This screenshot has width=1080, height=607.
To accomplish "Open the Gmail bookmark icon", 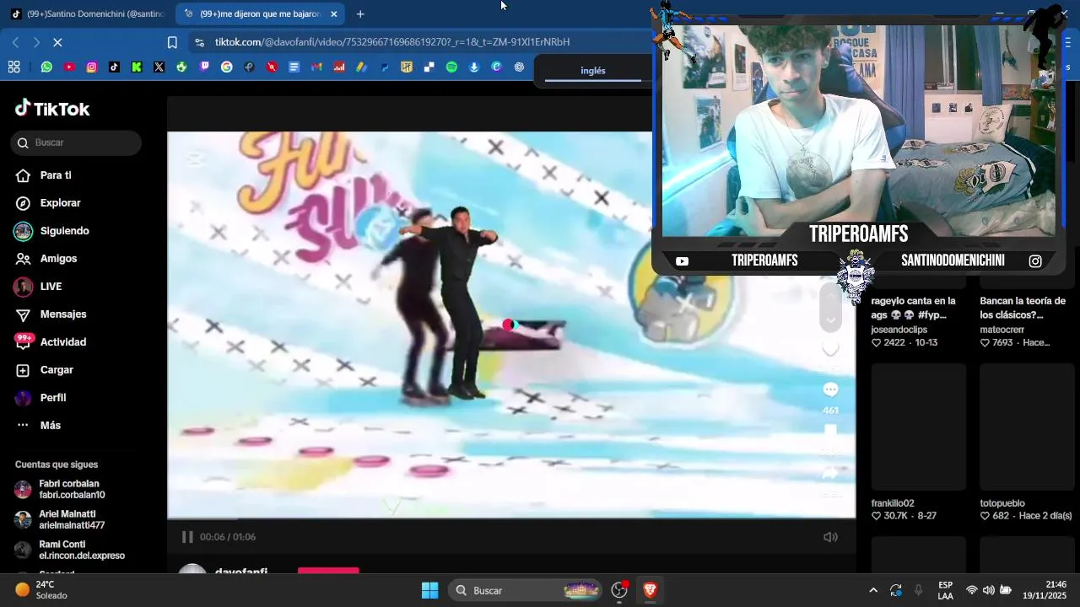I will coord(316,67).
